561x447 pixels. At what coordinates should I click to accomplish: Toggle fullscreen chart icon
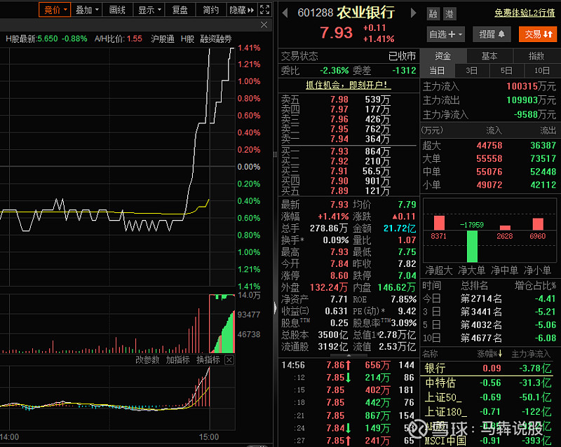(265, 10)
